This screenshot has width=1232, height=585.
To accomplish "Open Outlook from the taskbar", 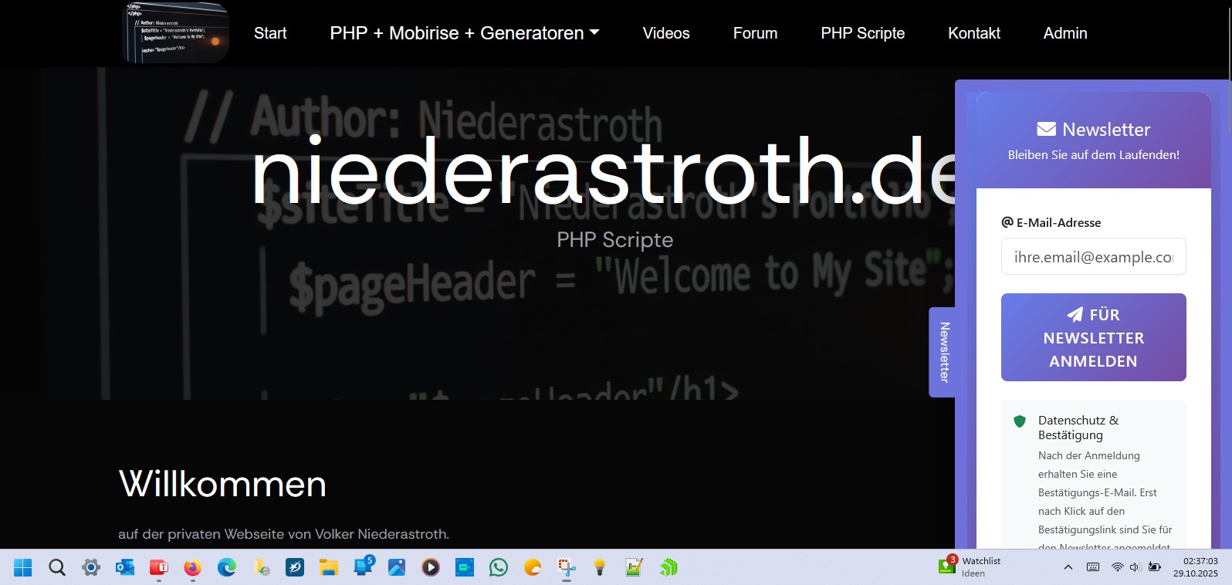I will pos(124,568).
